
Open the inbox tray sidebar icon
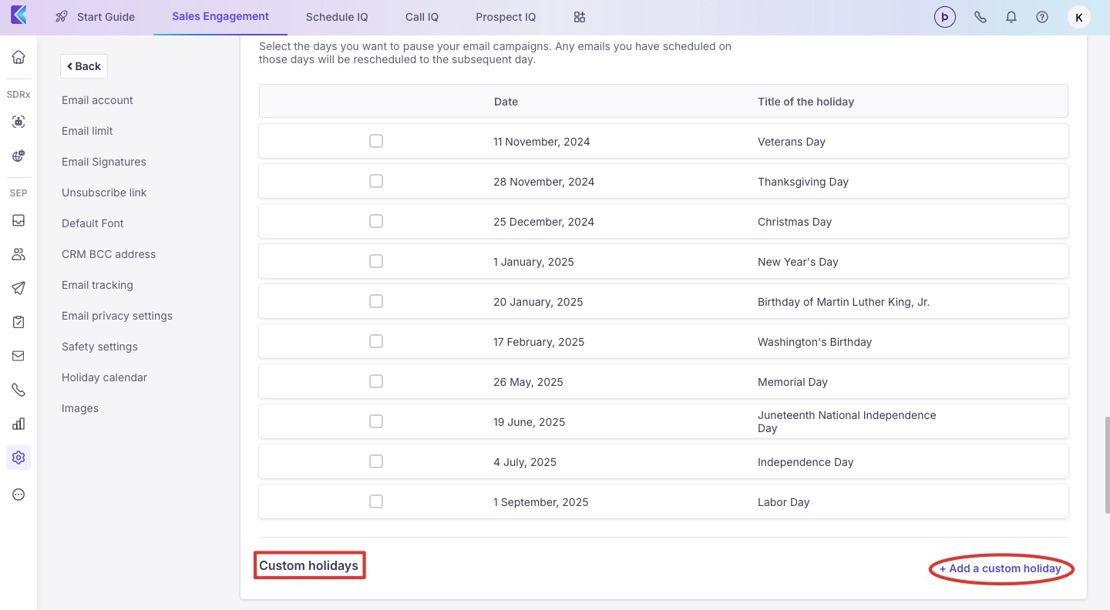point(18,220)
